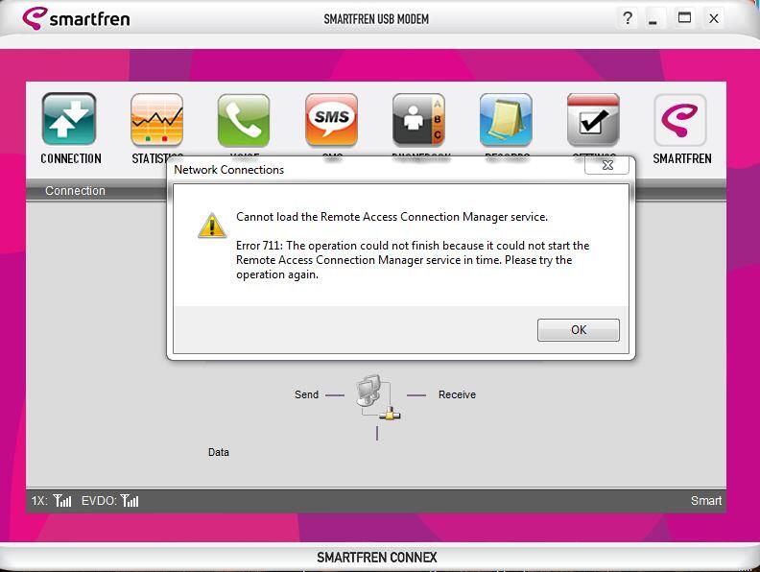Screen dimensions: 760x572
Task: Open the green Voice phone icon
Action: (x=244, y=120)
